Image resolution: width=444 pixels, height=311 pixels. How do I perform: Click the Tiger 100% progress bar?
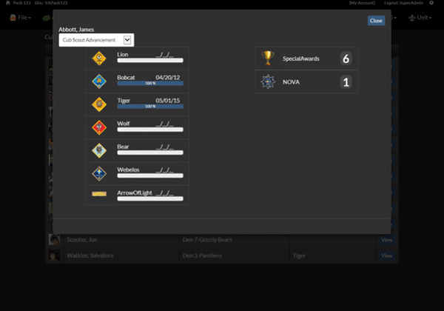(150, 106)
